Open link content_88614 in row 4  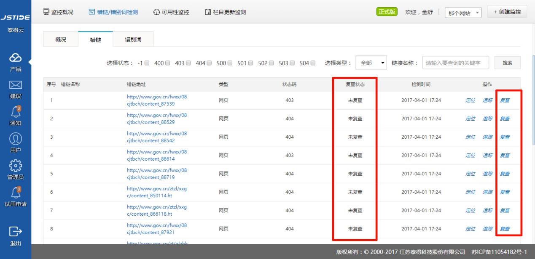157,155
